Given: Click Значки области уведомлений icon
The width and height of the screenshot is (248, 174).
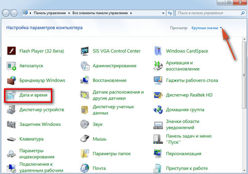Looking at the screenshot, I should pyautogui.click(x=158, y=125).
